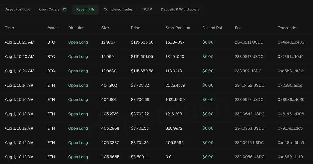Go to the Completed Trades tab
Viewport: 313px width, 164px height.
tap(118, 9)
